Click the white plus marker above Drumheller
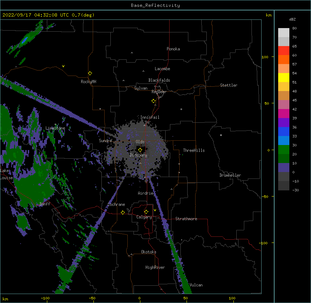 coord(221,135)
